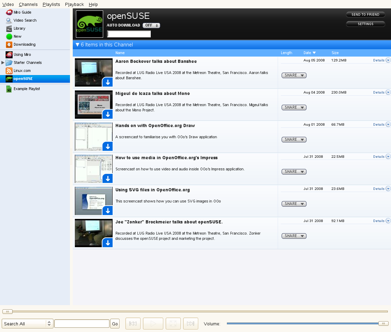Expand details circle for Mono talk video
The image size is (391, 332).
point(388,92)
